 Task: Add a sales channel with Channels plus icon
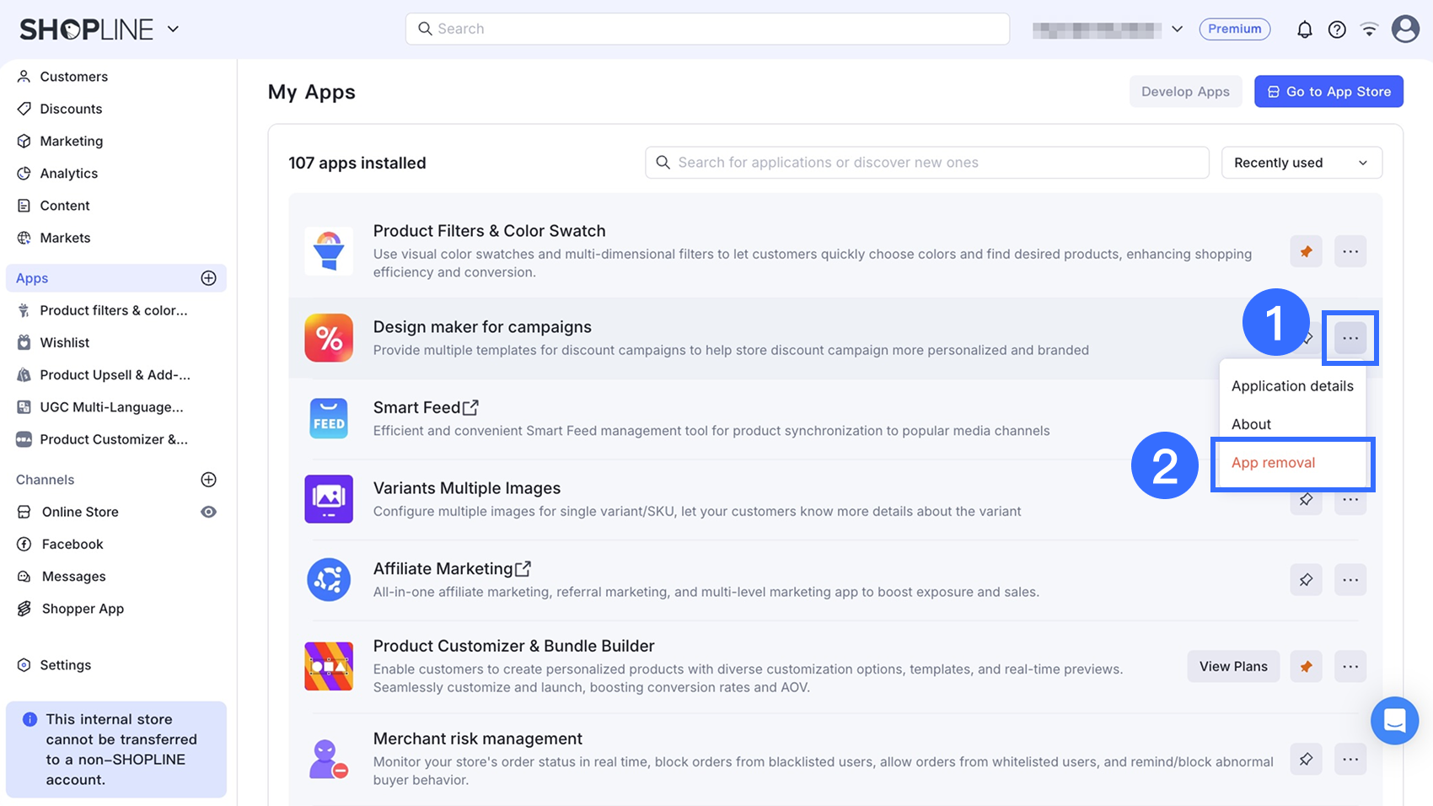(x=209, y=480)
